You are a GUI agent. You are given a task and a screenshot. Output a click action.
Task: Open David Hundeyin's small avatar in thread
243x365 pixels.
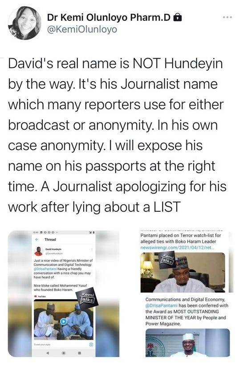38,251
